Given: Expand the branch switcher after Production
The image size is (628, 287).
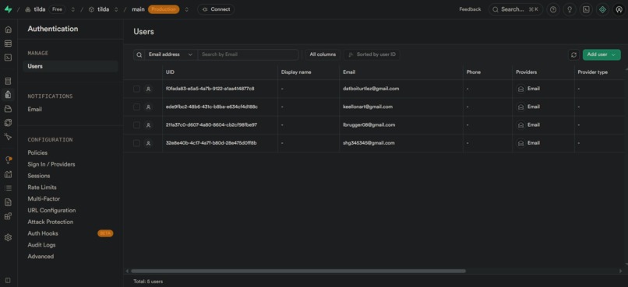Looking at the screenshot, I should tap(186, 9).
